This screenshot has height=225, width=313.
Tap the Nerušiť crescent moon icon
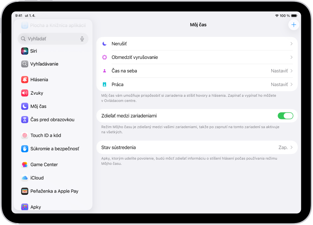coord(104,44)
